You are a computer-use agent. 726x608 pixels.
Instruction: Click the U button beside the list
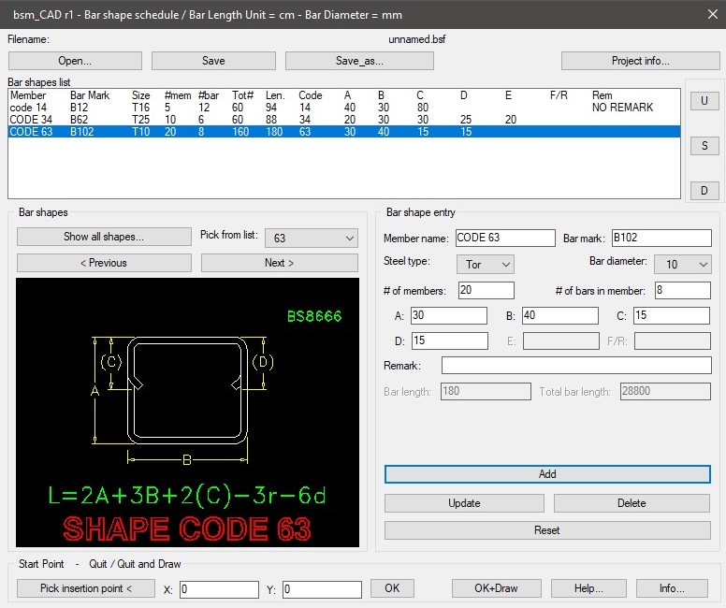pyautogui.click(x=704, y=101)
